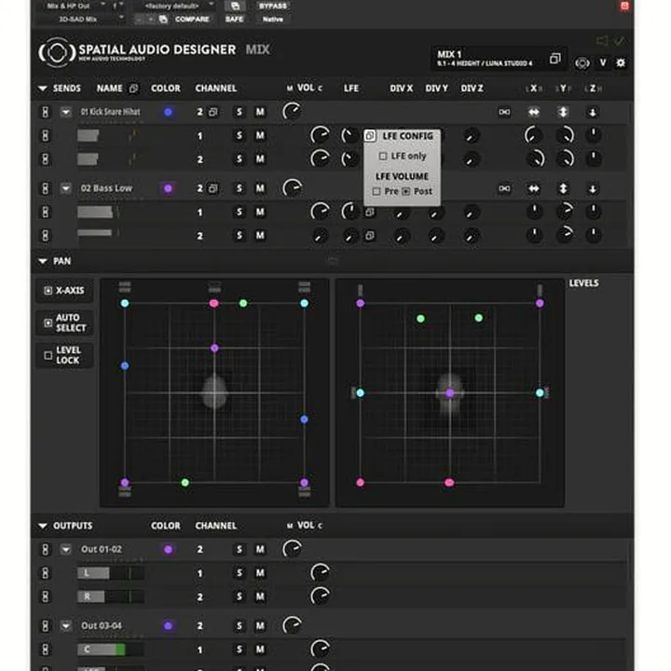
Task: Adjust the Out 01-02 volume knob
Action: [x=292, y=549]
